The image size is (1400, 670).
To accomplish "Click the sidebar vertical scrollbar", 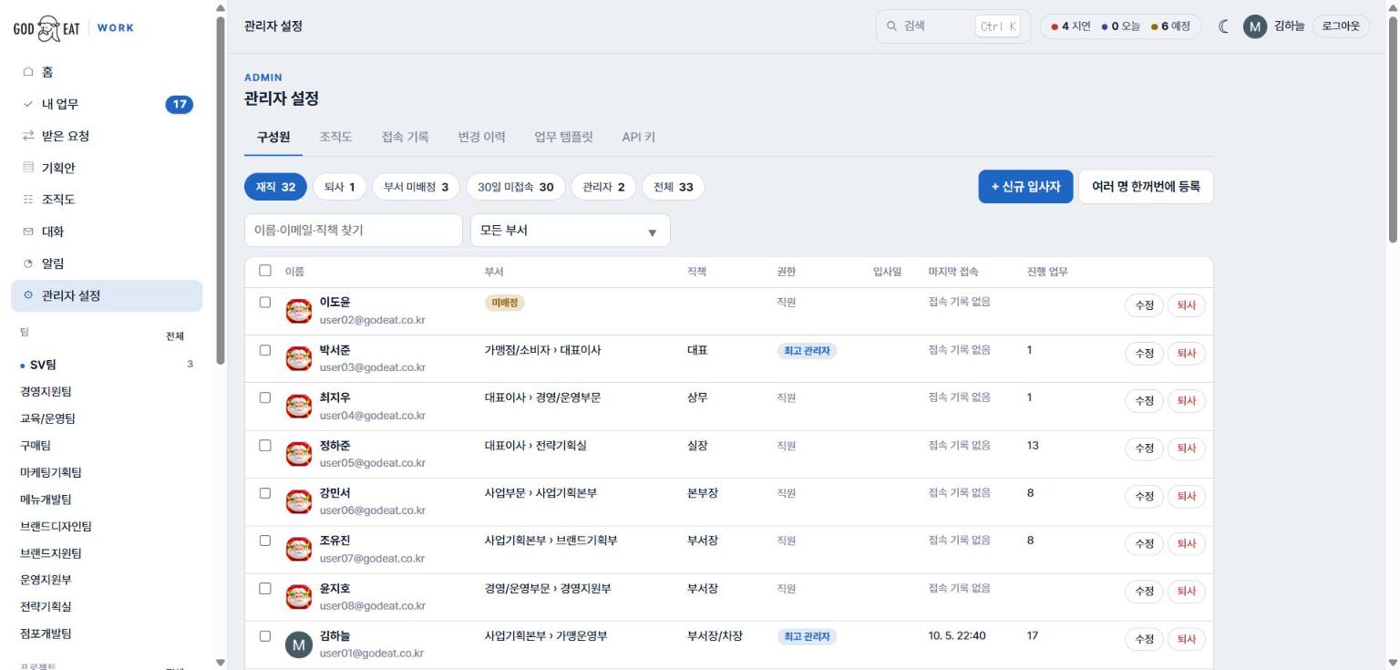I will [220, 190].
